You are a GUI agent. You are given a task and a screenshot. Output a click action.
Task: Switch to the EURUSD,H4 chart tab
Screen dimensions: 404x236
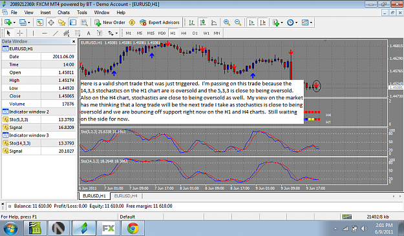tap(126, 196)
